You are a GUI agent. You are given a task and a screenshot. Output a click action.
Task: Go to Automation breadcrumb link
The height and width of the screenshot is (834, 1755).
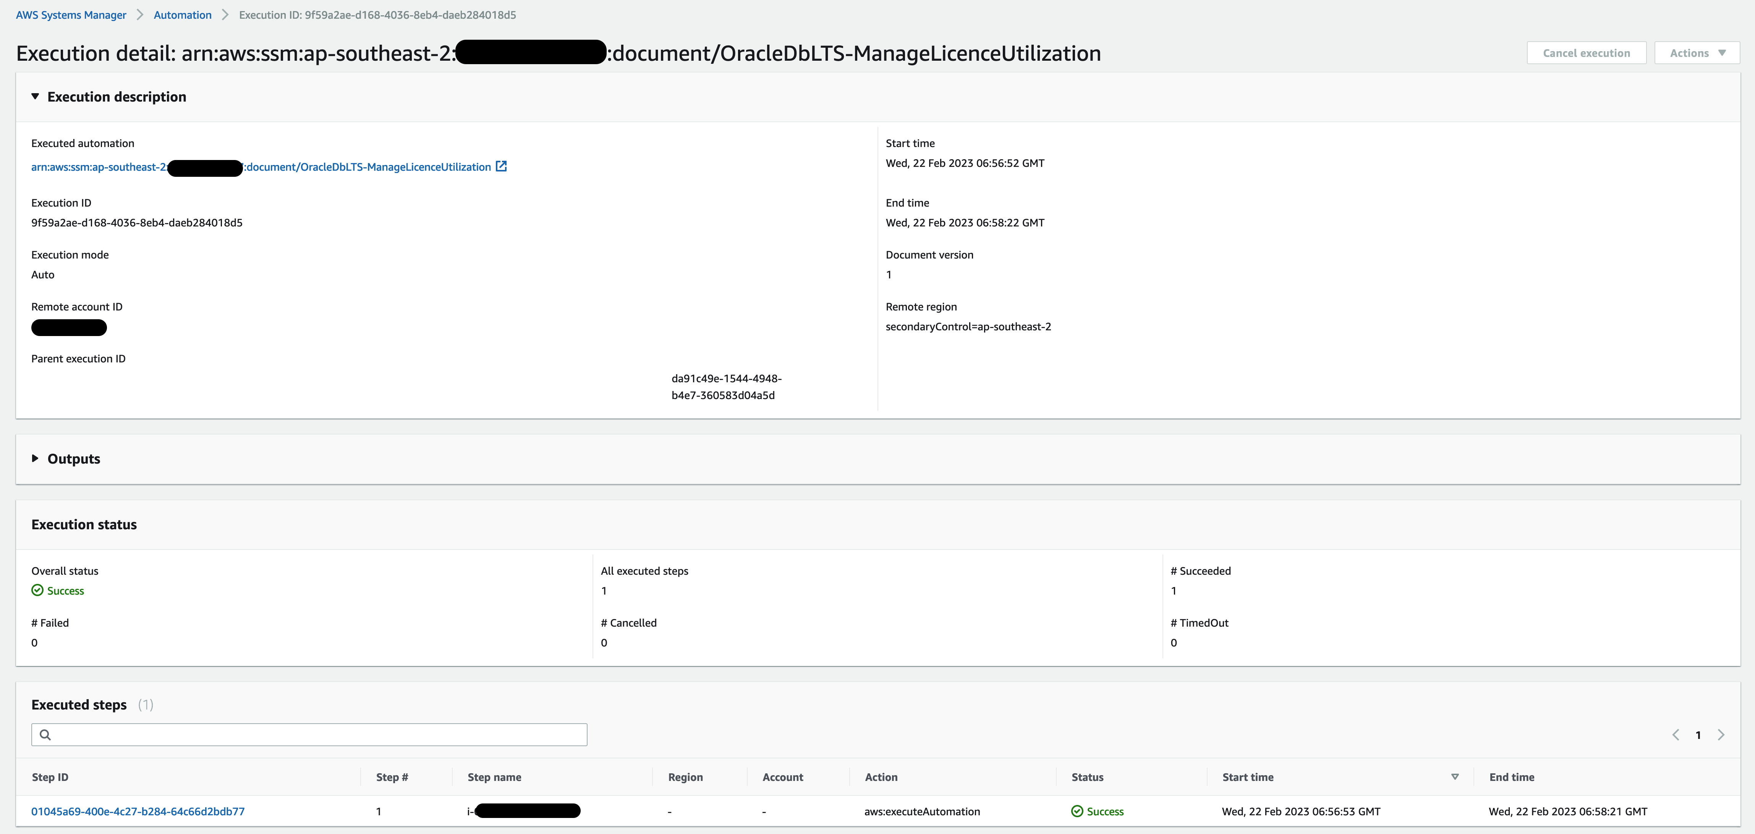click(183, 15)
